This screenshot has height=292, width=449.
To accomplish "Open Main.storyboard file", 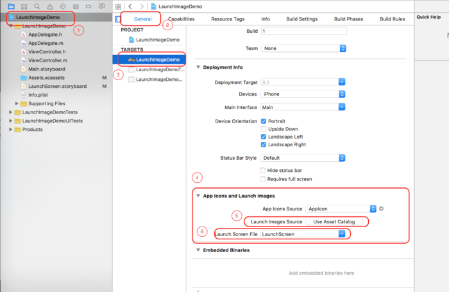I will (x=46, y=69).
